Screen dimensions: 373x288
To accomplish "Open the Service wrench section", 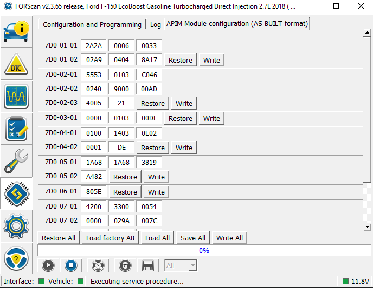I will coord(16,162).
